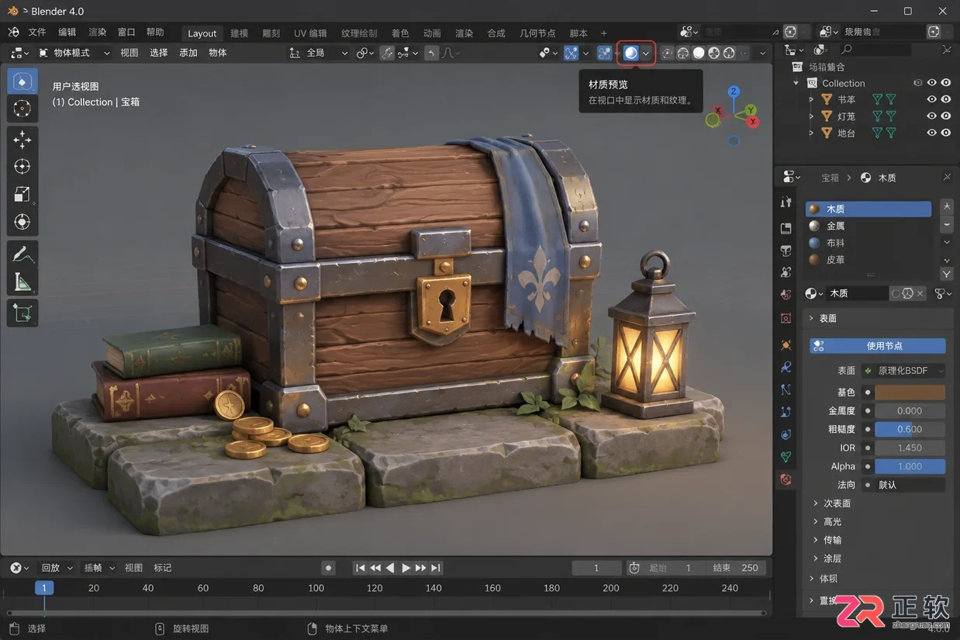Toggle auto keying record button
960x640 pixels.
click(329, 568)
